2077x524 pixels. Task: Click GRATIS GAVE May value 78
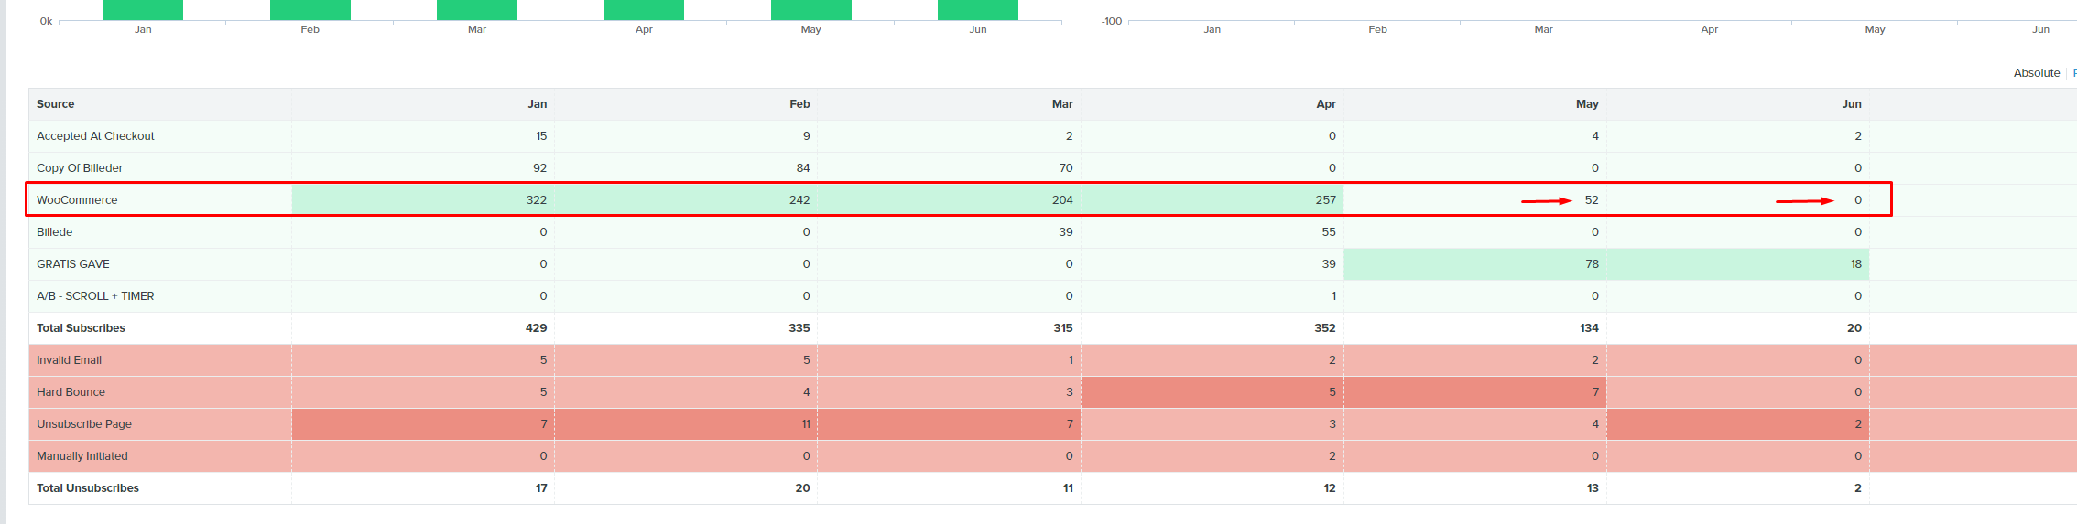click(1593, 264)
